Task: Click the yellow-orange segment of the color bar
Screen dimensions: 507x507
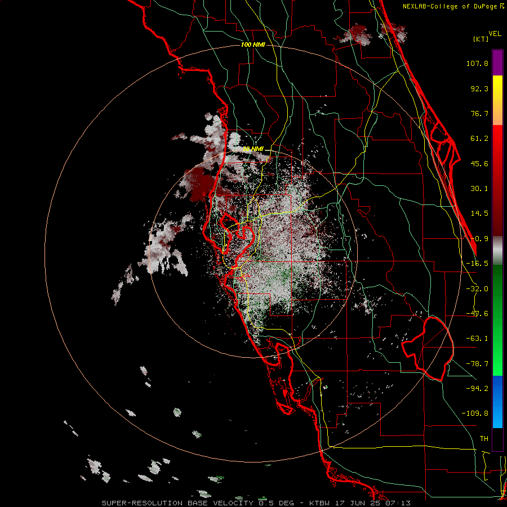Action: pyautogui.click(x=497, y=100)
